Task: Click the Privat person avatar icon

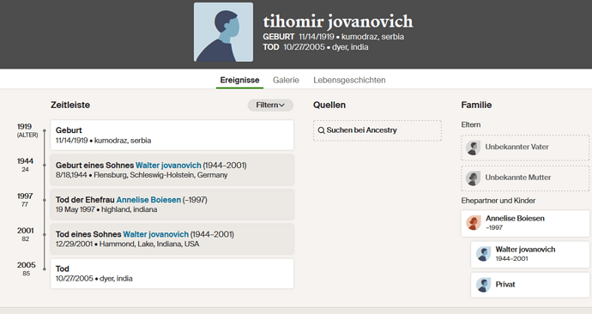Action: pos(483,285)
